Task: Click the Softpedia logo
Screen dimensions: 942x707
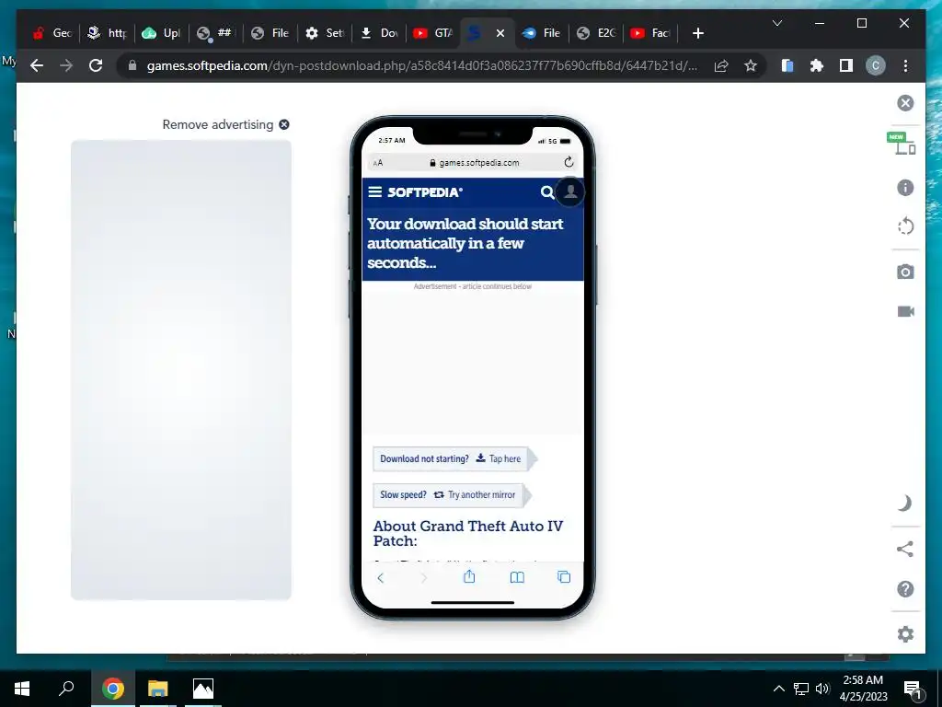Action: point(425,192)
